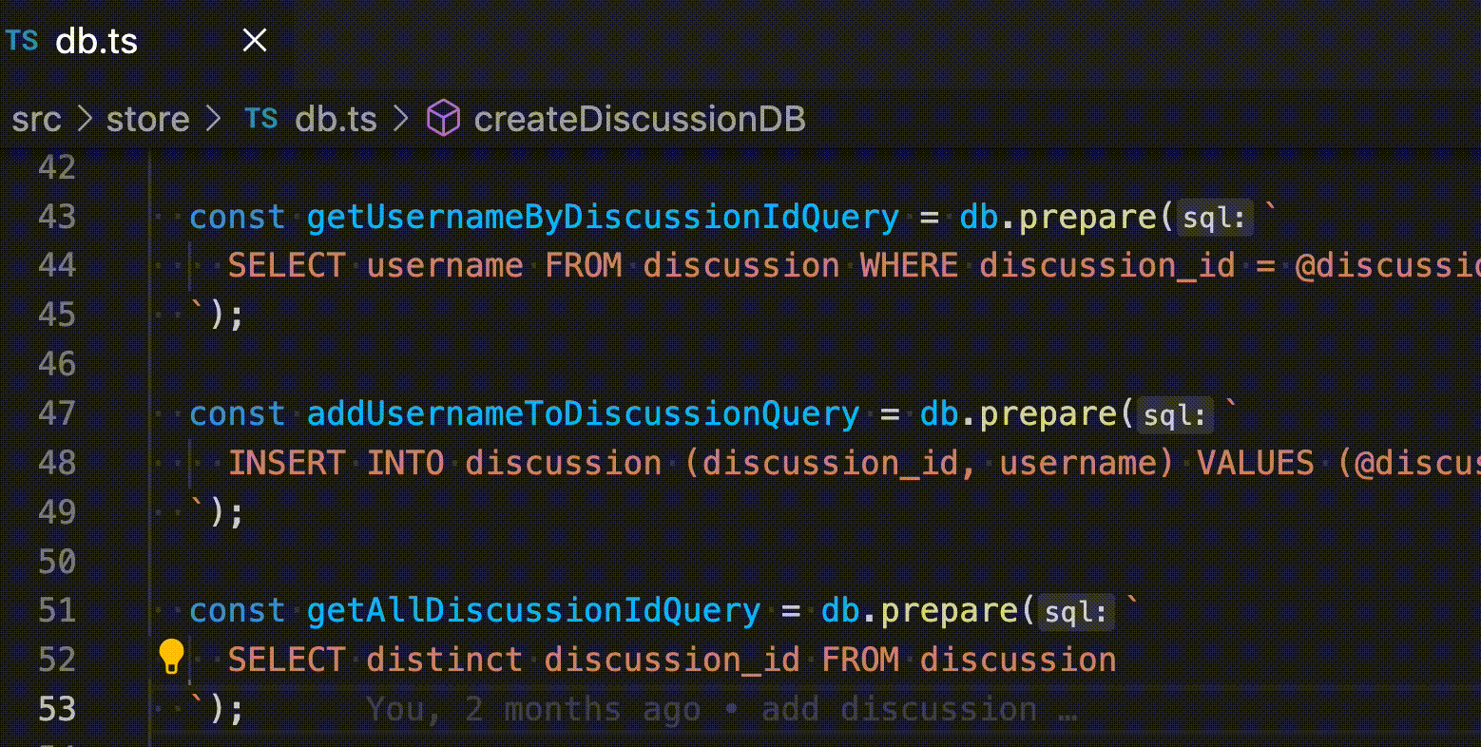Expand chevron after store breadcrumb

click(212, 119)
